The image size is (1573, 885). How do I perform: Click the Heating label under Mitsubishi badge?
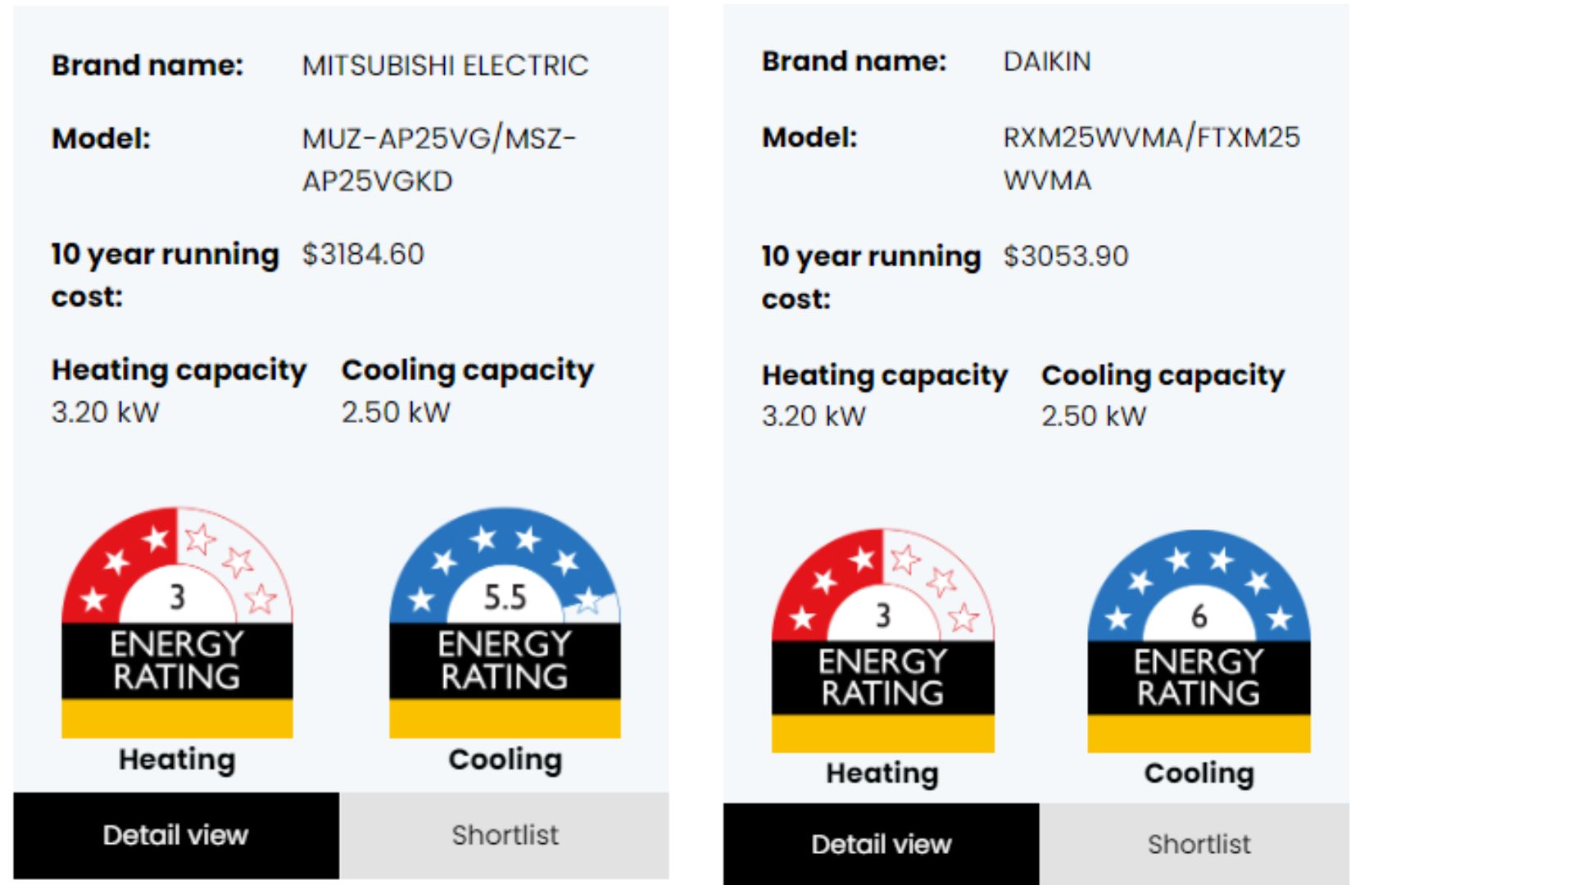point(175,760)
